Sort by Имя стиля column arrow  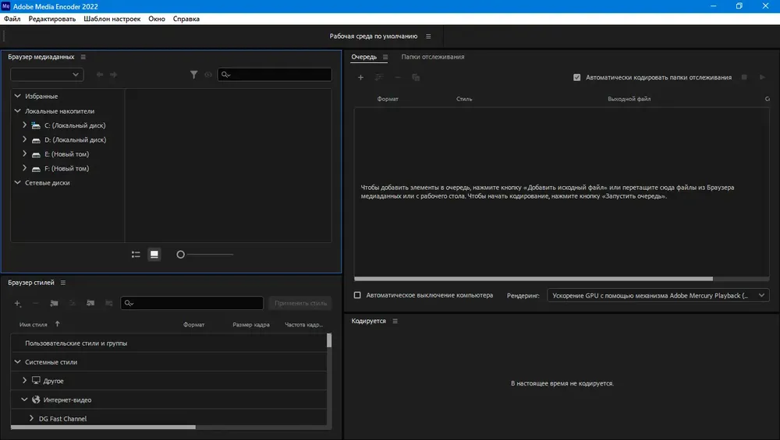coord(57,324)
